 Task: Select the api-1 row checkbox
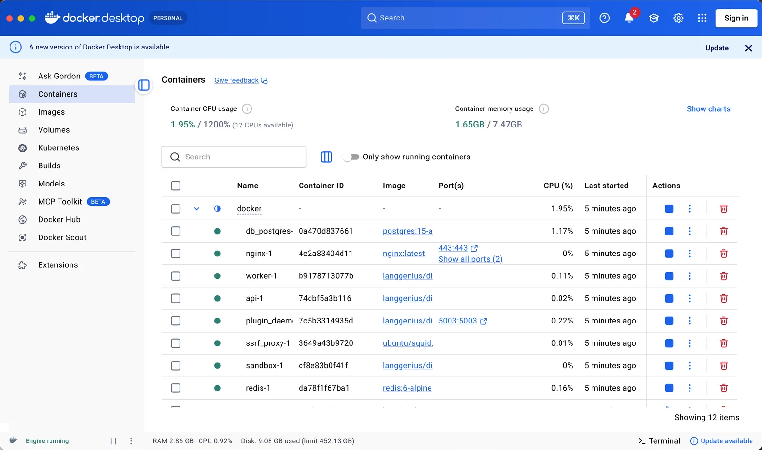pyautogui.click(x=176, y=298)
